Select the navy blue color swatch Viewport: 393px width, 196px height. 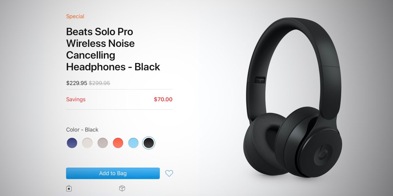tap(72, 143)
